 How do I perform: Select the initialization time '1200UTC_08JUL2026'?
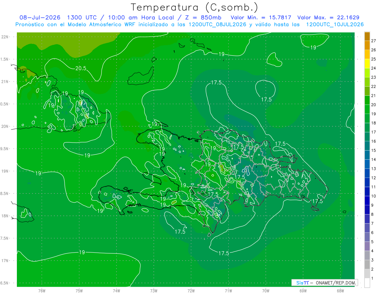217,25
